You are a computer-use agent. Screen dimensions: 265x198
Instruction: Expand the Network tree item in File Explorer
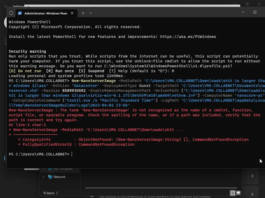[43, 177]
